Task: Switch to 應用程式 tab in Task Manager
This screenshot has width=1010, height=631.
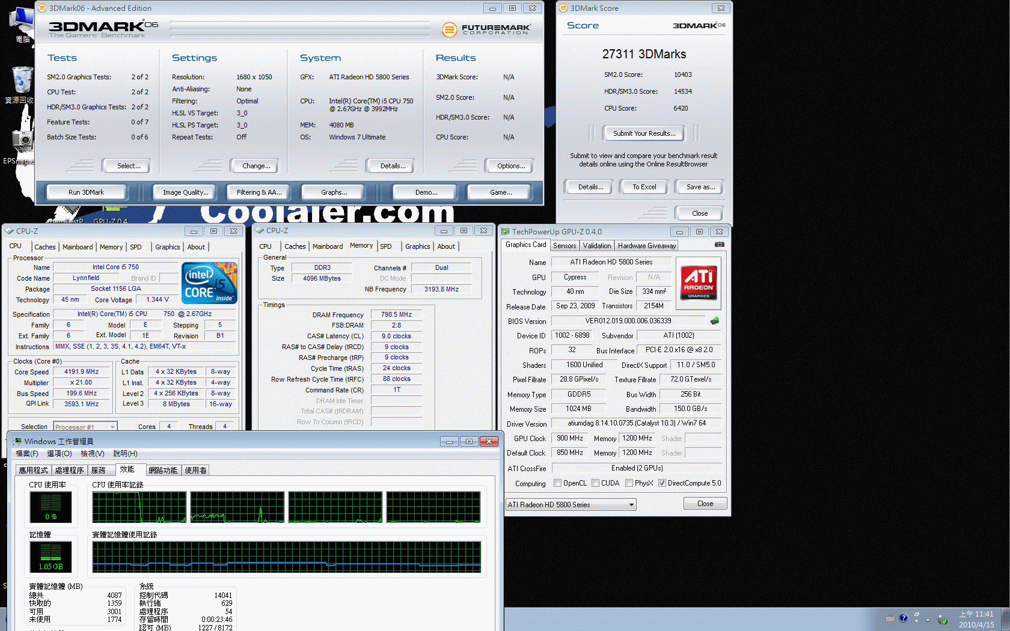Action: (x=33, y=471)
